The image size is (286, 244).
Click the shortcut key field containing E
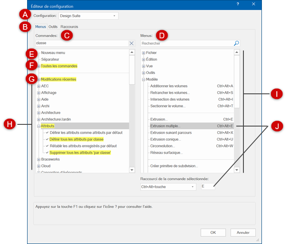click(208, 187)
